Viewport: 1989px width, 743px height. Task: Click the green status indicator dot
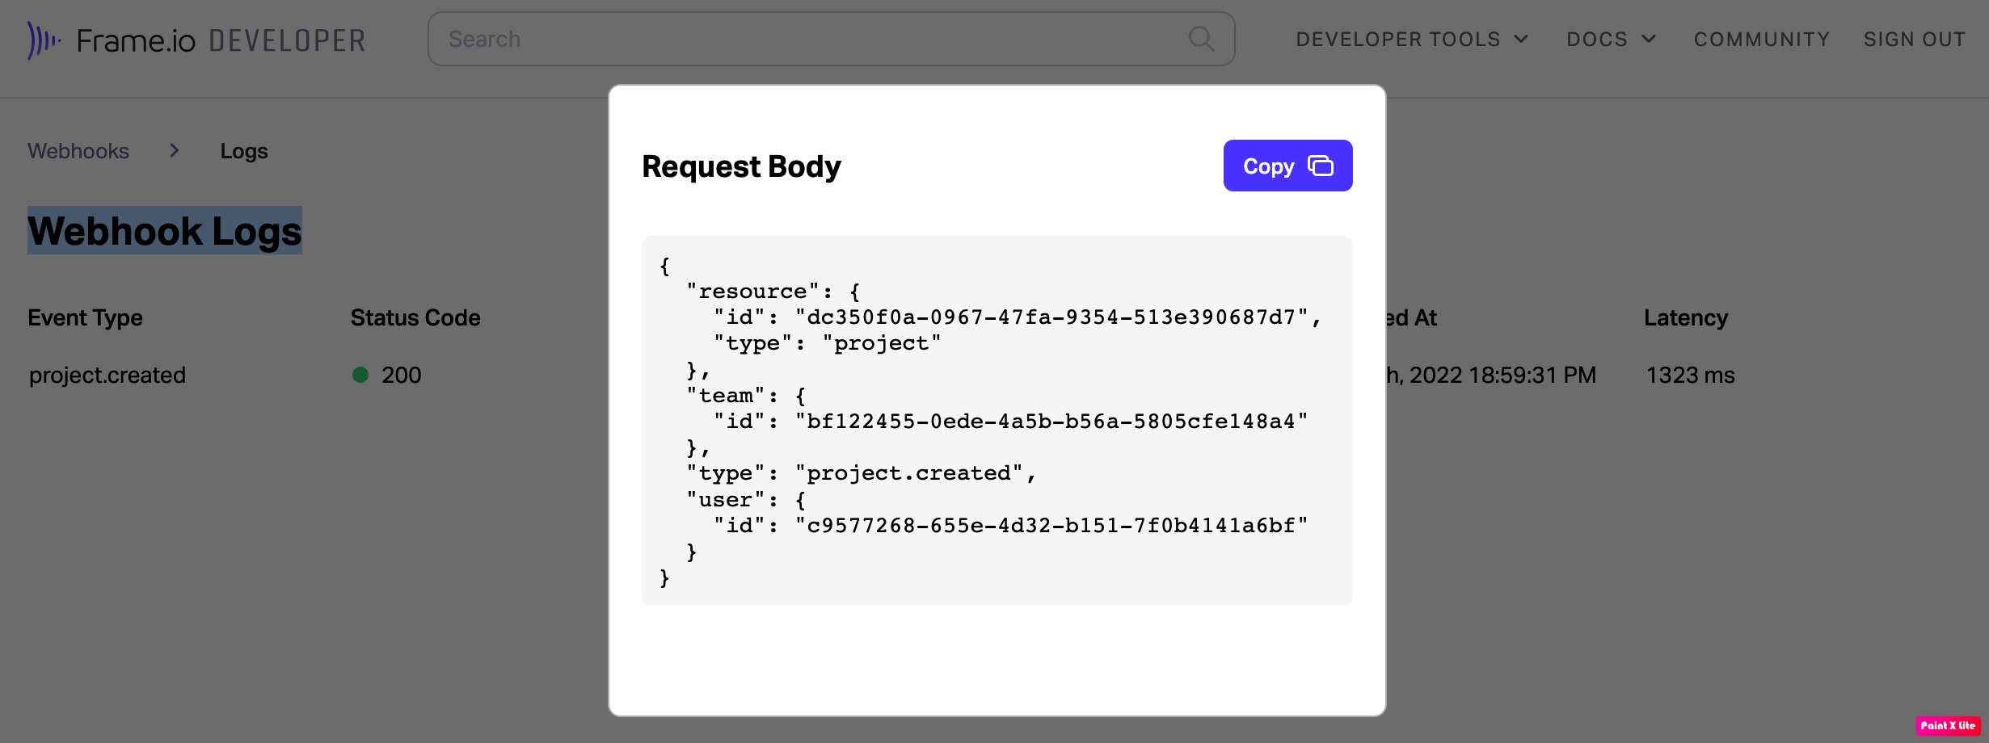coord(360,375)
